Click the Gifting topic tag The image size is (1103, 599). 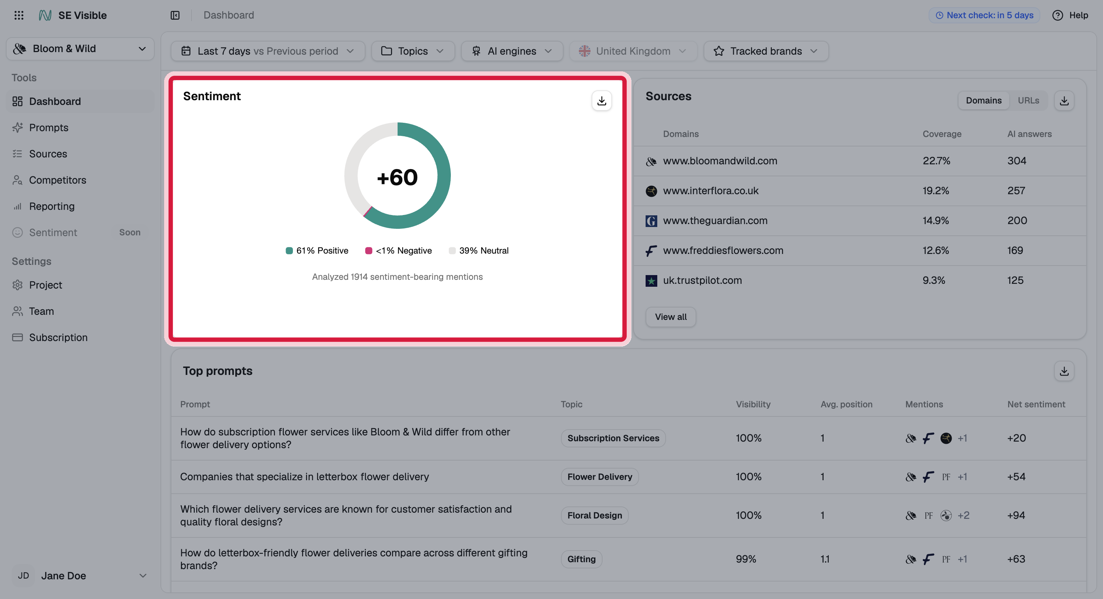coord(581,559)
